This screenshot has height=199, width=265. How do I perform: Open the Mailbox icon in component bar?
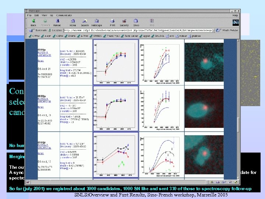(x=218, y=182)
